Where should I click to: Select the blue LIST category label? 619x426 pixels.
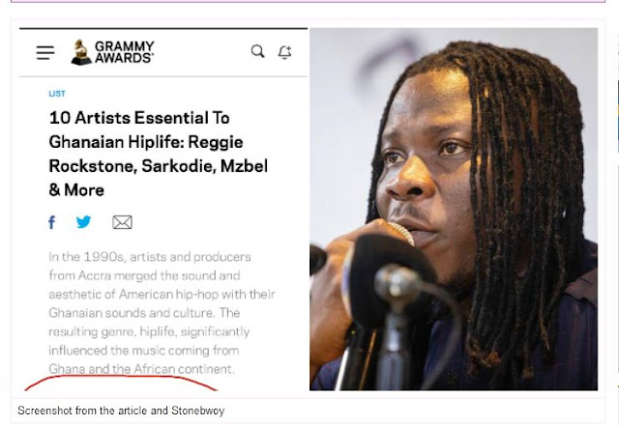(57, 94)
